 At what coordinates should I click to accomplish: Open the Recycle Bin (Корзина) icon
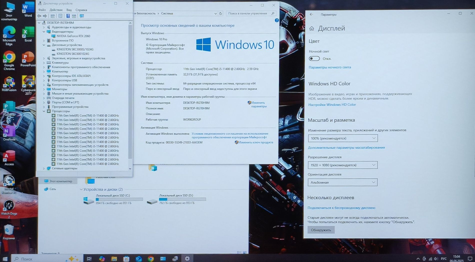coord(9,232)
